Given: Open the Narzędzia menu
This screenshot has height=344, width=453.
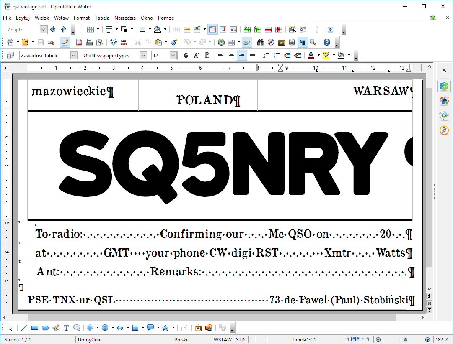Looking at the screenshot, I should tap(125, 18).
